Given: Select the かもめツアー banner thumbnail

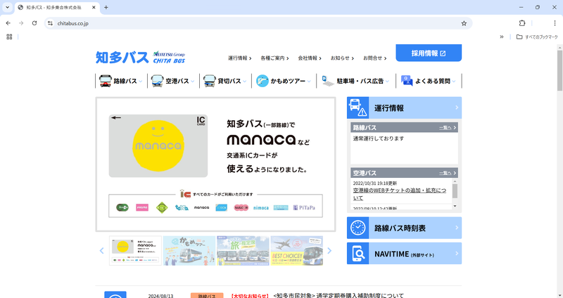Looking at the screenshot, I should 189,251.
